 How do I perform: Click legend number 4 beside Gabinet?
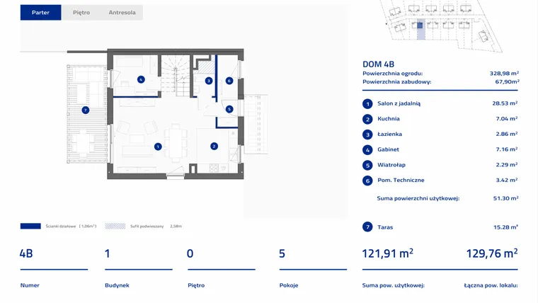pyautogui.click(x=367, y=150)
